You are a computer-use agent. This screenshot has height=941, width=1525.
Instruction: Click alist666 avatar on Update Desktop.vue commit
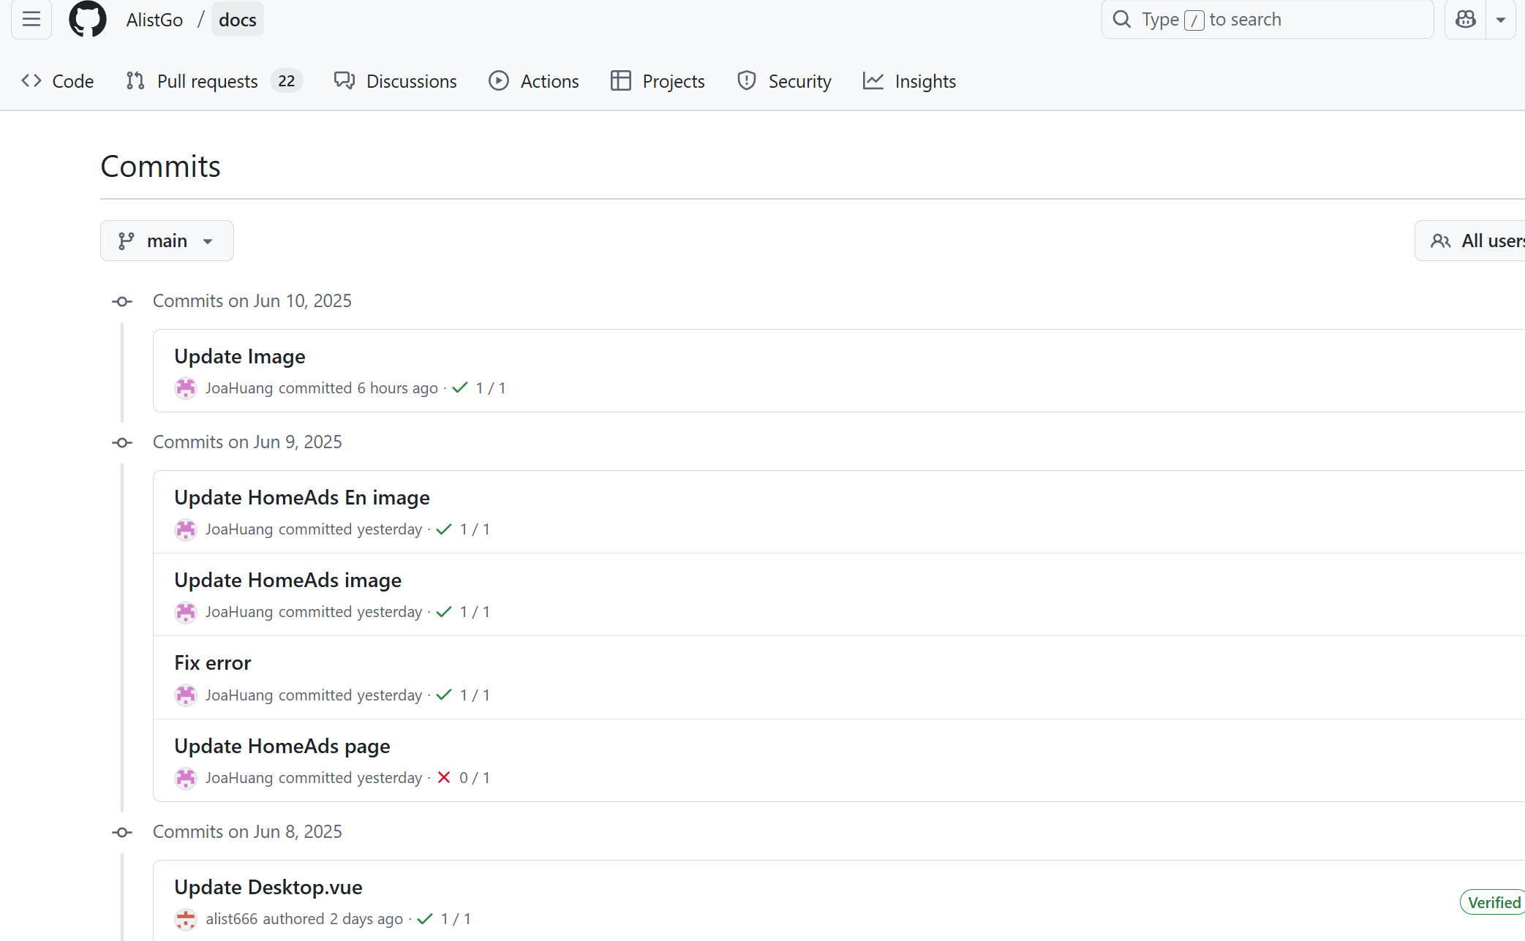tap(186, 919)
